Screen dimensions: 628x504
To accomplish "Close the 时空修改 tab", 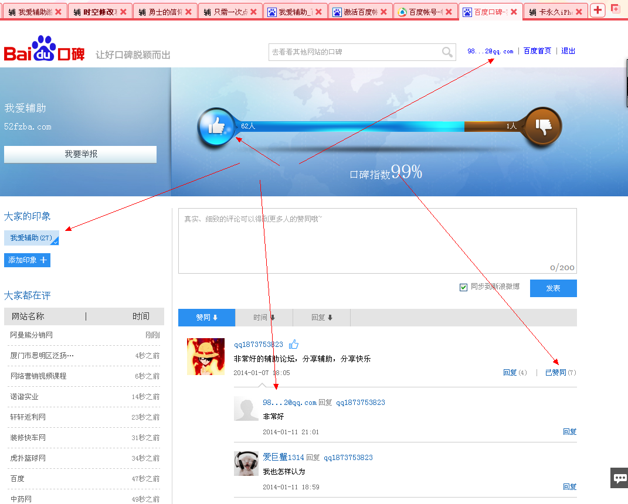I will (123, 12).
